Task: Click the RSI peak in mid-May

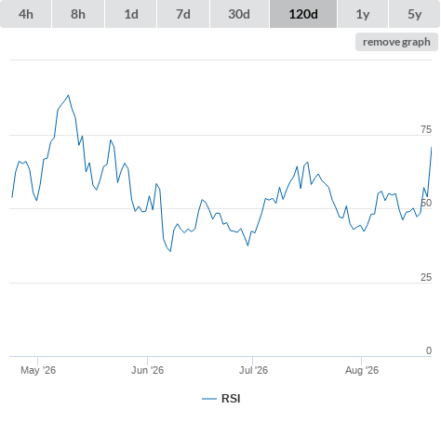Action: point(68,96)
